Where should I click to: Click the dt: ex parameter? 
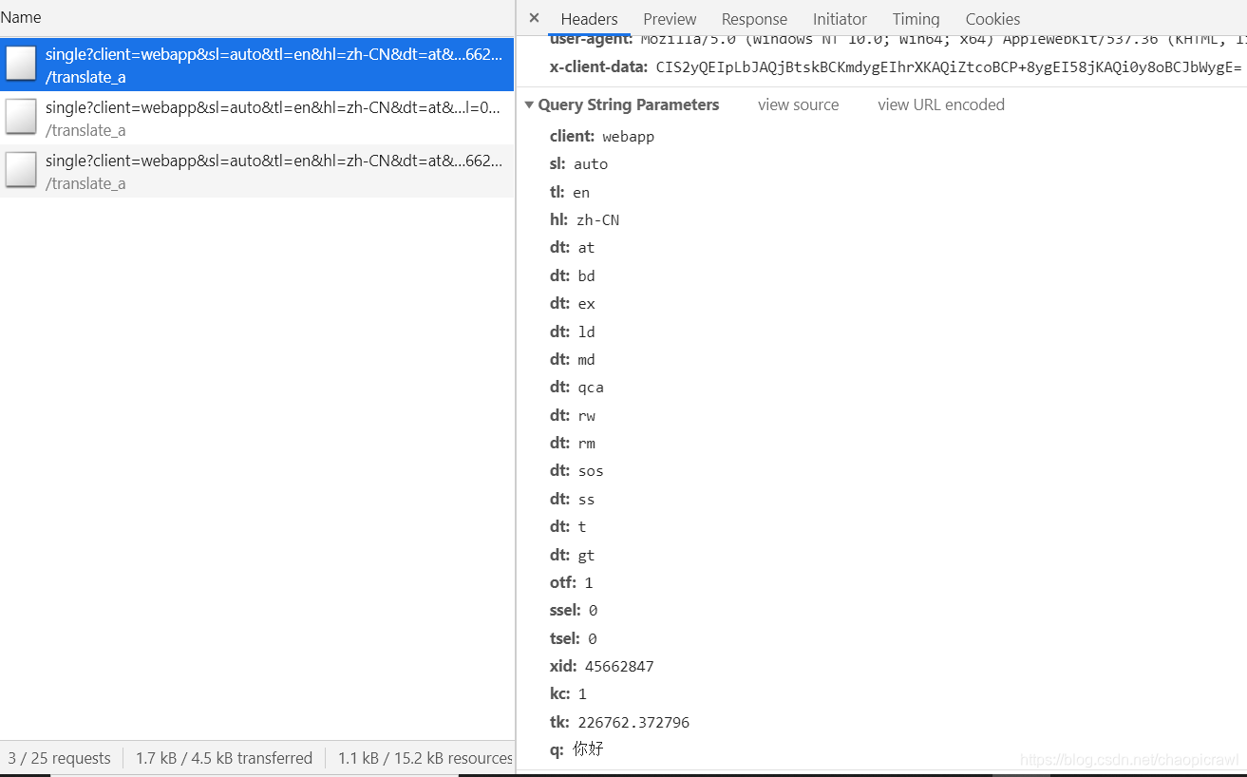[572, 303]
